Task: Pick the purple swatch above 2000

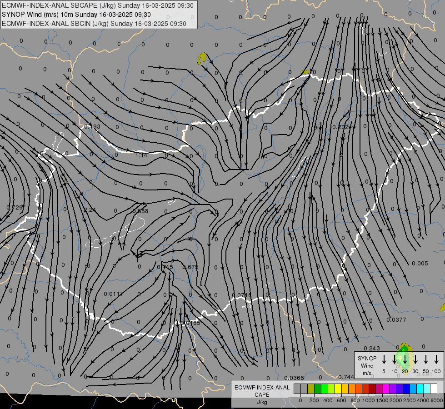Action: point(393,389)
